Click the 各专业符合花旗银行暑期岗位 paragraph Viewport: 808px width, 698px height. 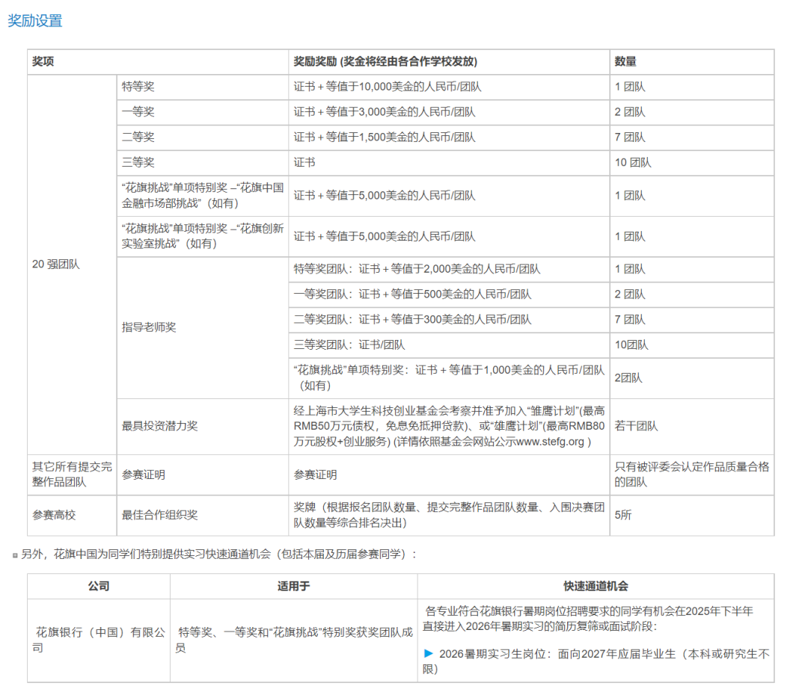pos(588,619)
